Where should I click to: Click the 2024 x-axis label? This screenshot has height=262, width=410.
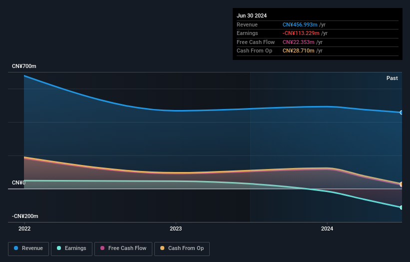(327, 228)
